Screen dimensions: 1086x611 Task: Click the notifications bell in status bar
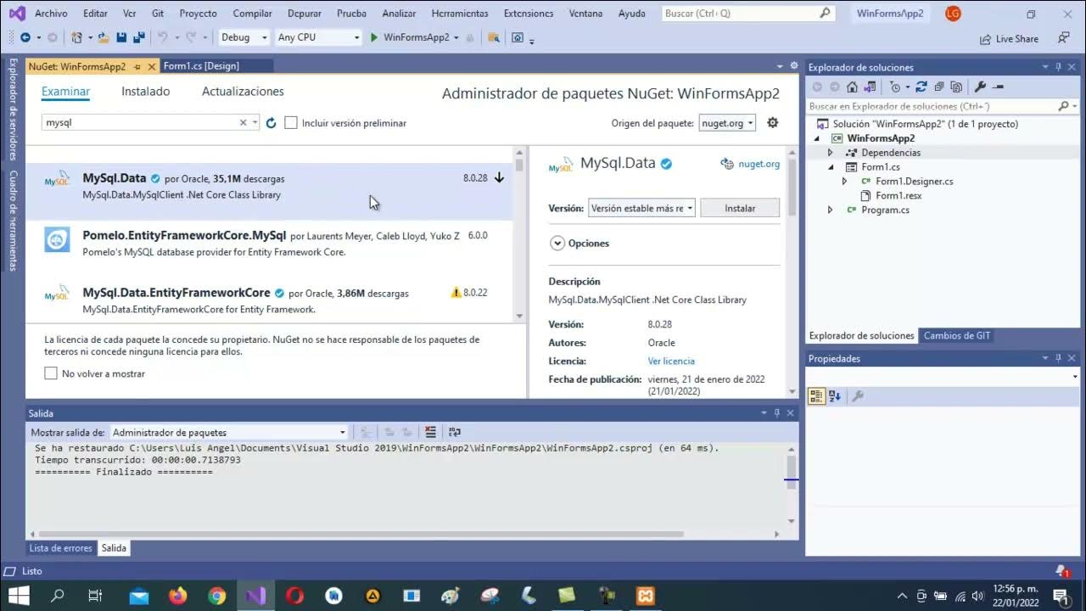coord(1061,571)
